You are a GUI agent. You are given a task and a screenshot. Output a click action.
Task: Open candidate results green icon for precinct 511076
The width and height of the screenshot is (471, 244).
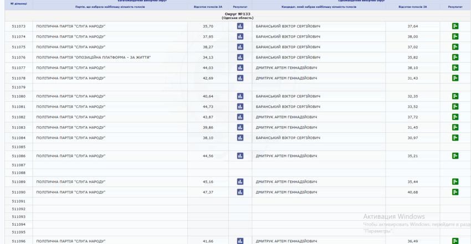455,57
